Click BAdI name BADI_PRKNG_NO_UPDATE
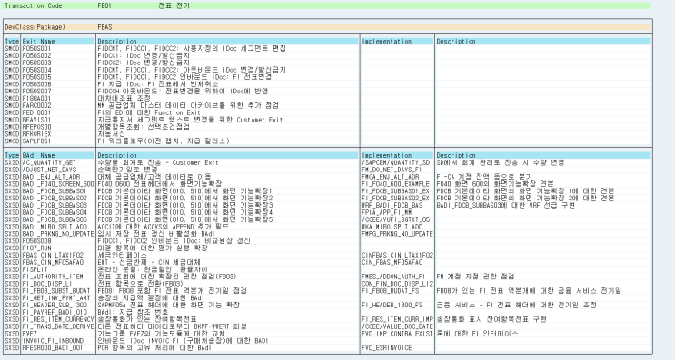Screen dimensions: 675x360 (x=58, y=234)
